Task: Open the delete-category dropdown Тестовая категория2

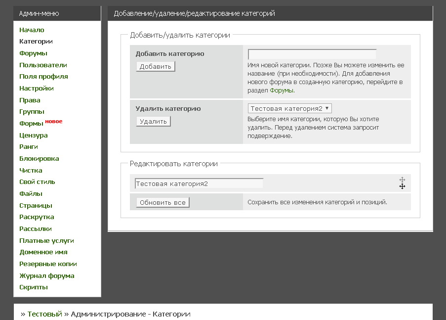Action: [x=289, y=109]
